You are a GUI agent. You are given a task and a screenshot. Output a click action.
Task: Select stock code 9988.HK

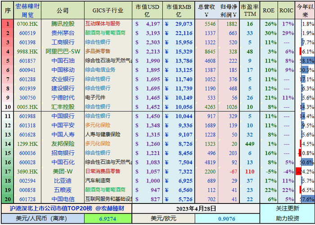click(x=27, y=52)
